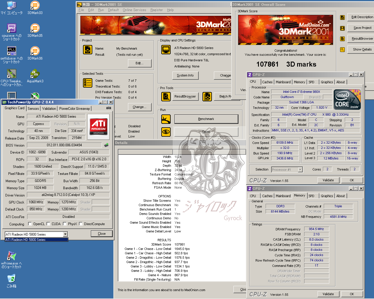374x299 pixels.
Task: Click the System Info button
Action: (x=185, y=75)
